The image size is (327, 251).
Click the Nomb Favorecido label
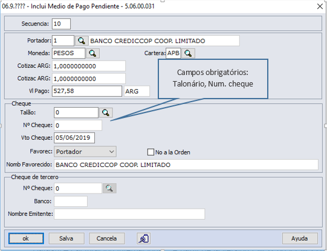tap(29, 165)
